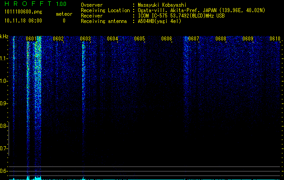The width and height of the screenshot is (284, 180).
Task: Click the 0.7 frequency axis label
Action: (3, 148)
